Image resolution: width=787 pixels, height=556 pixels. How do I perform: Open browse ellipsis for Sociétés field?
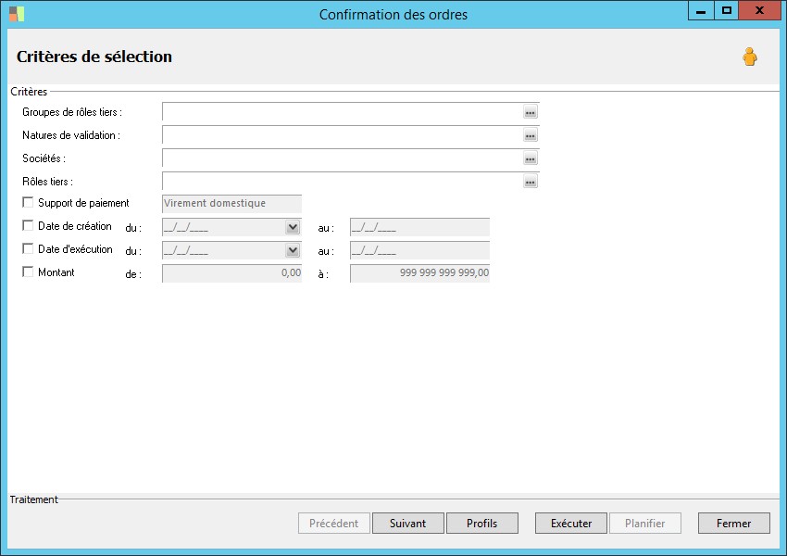(x=531, y=158)
